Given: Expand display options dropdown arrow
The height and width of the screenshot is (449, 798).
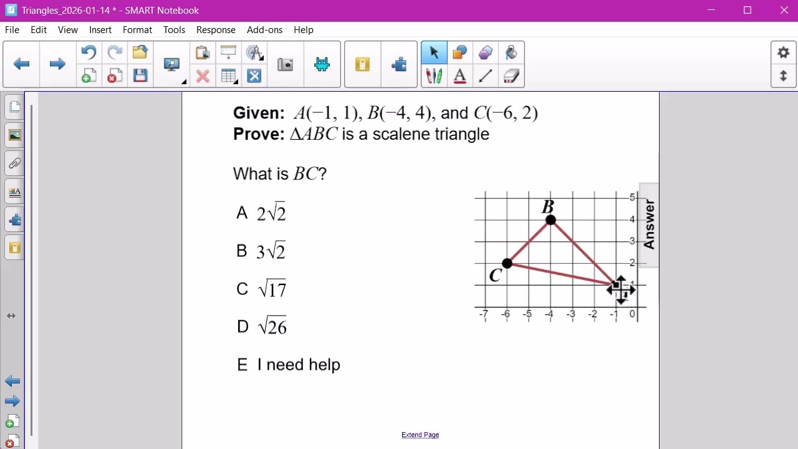Looking at the screenshot, I should pos(184,82).
